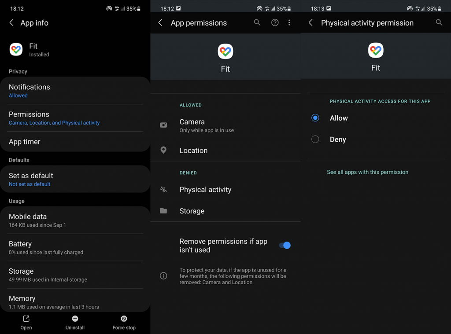Tap the 'App permissions' title
Viewport: 451px width, 334px height.
[199, 23]
